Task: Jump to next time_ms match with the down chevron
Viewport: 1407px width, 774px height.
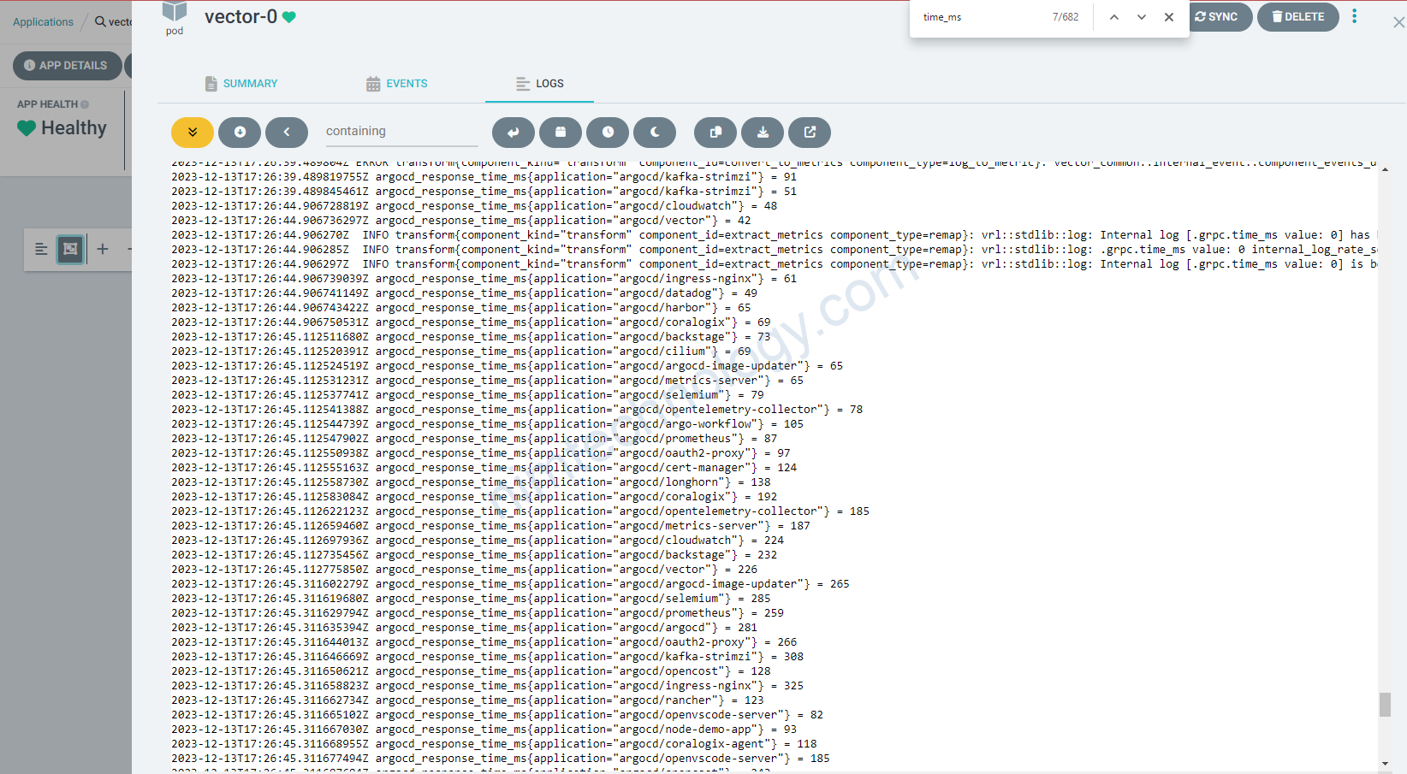Action: tap(1141, 17)
